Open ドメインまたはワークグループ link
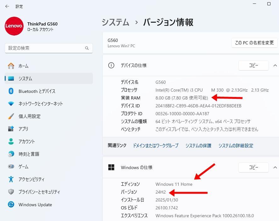Screen dimensions: 279x221 [156, 145]
